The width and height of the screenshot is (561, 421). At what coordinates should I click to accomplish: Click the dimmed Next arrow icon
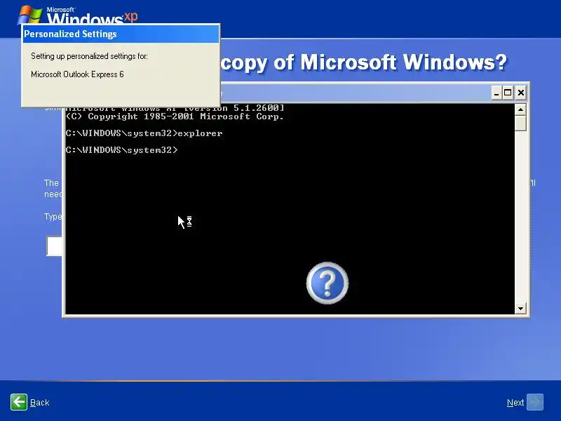pyautogui.click(x=535, y=402)
